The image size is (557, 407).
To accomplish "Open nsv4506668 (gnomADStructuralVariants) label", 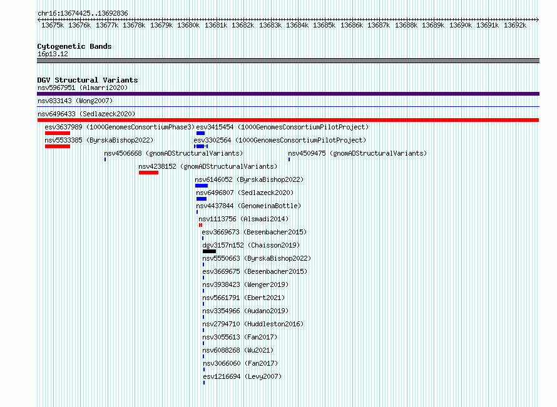I will coord(173,153).
